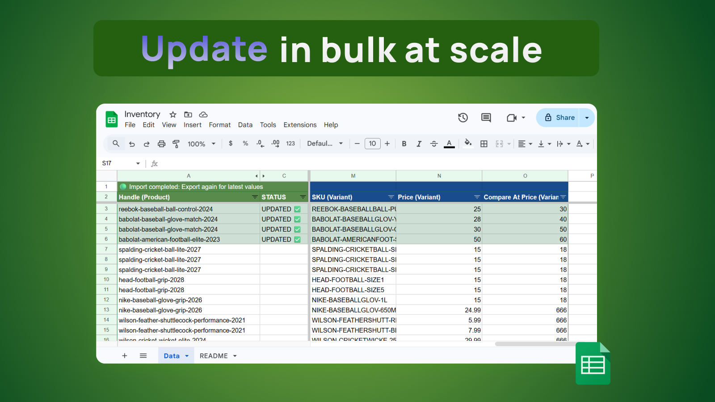Open the Edit menu

(149, 125)
